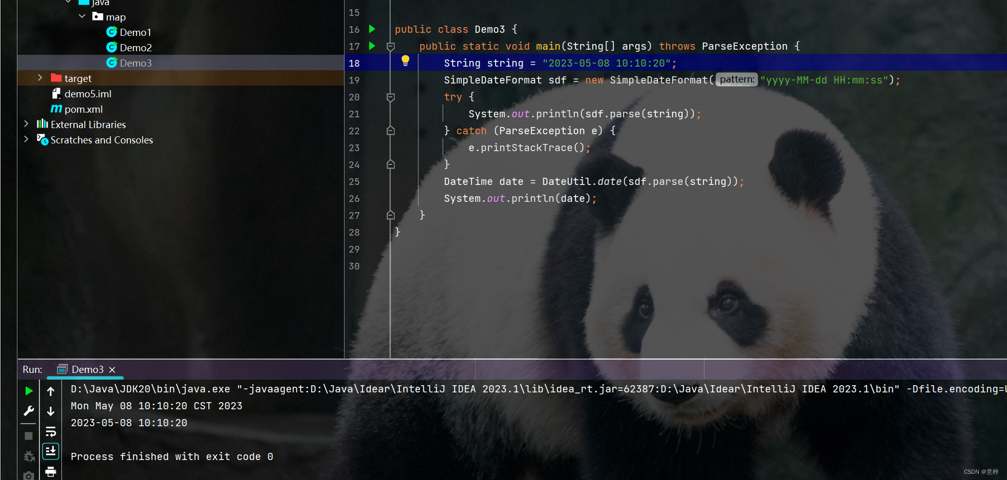Screen dimensions: 1007x480
Task: Click the camera thread dump icon
Action: pyautogui.click(x=29, y=475)
